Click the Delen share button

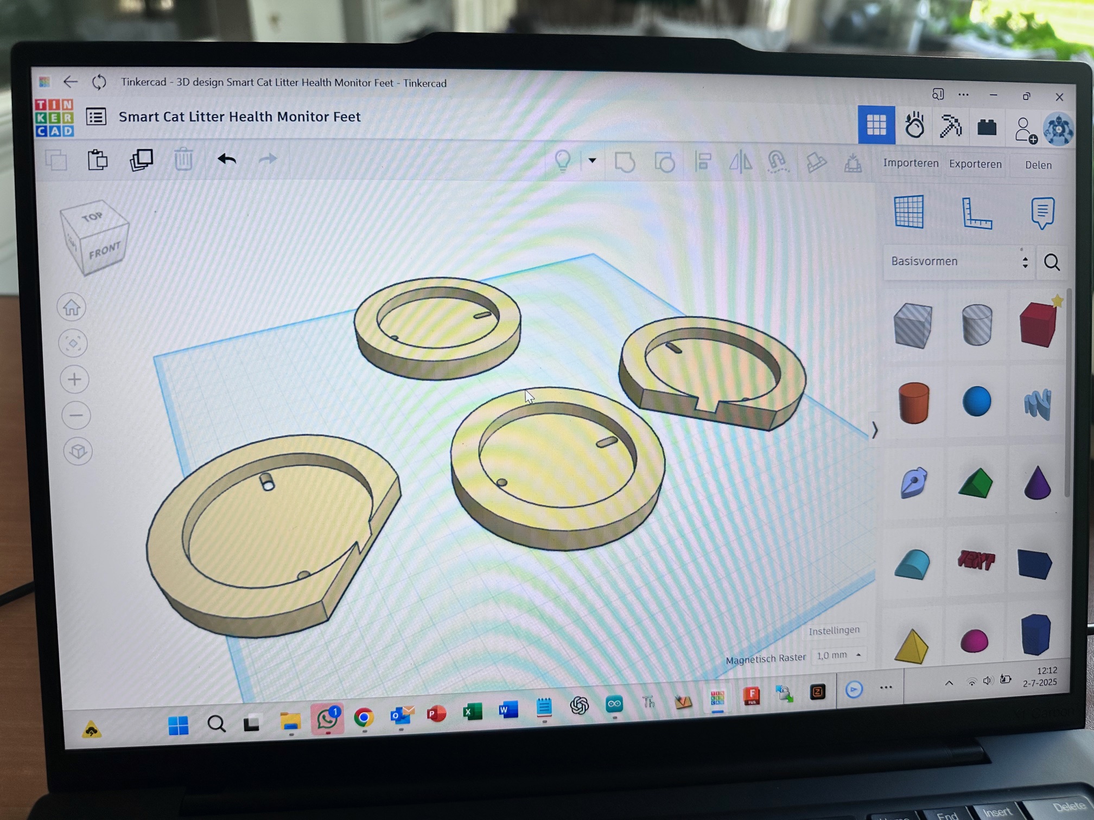coord(1038,165)
